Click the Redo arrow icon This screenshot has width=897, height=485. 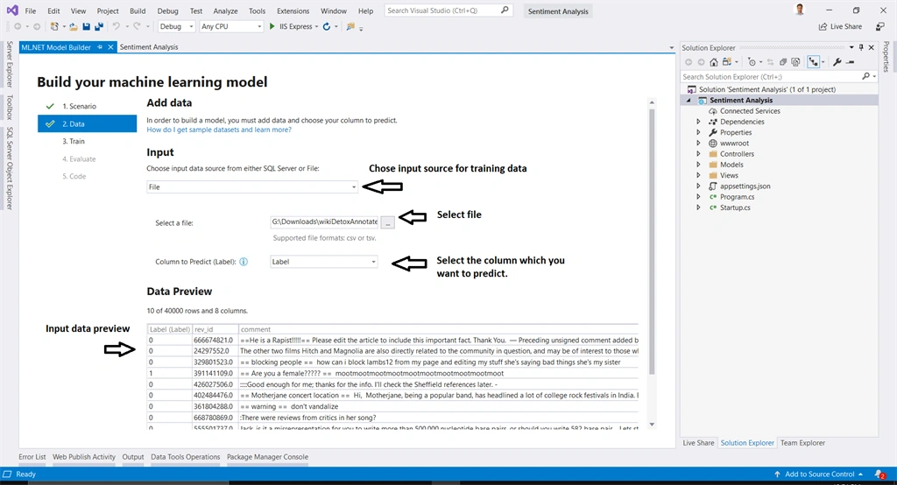pos(137,26)
